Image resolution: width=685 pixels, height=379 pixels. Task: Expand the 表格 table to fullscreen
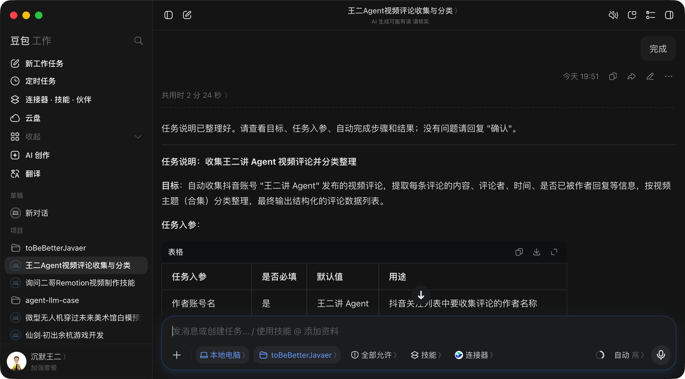[x=554, y=252]
